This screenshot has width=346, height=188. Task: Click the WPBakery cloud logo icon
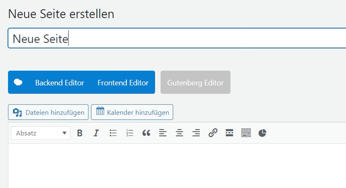pyautogui.click(x=18, y=82)
